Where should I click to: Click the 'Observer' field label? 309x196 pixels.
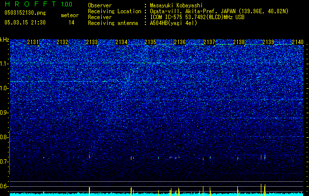click(100, 5)
